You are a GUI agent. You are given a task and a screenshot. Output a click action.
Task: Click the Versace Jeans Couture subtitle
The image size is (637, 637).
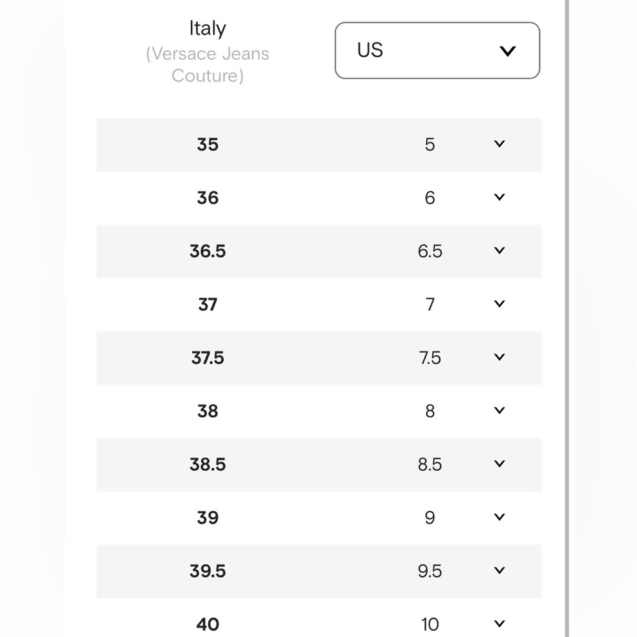(208, 64)
